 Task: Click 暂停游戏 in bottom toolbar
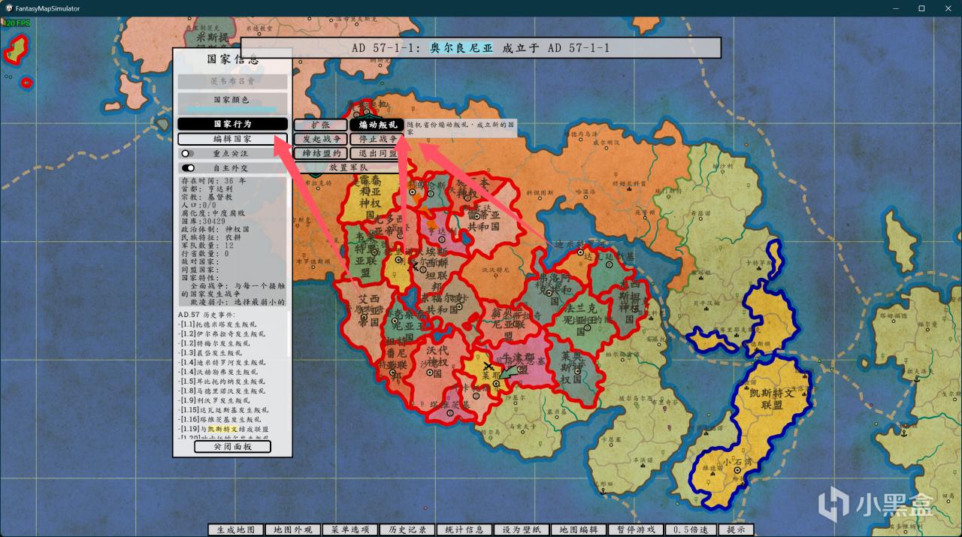coord(636,529)
